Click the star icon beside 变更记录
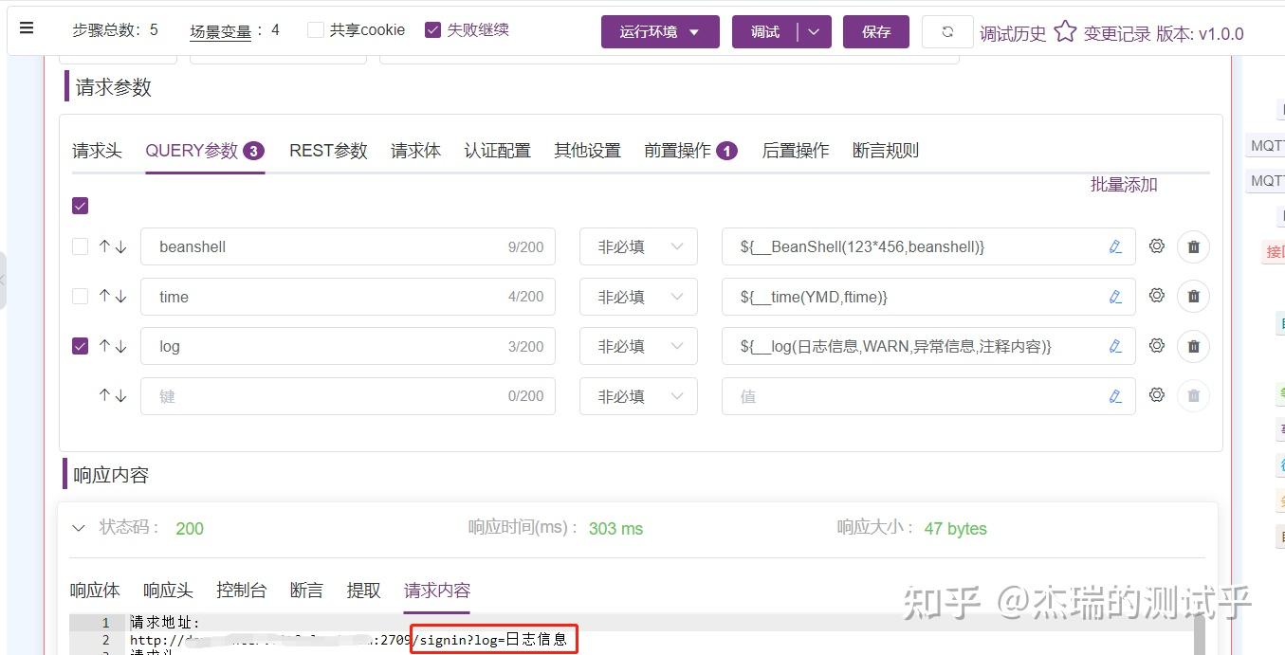The image size is (1285, 655). [x=1065, y=31]
